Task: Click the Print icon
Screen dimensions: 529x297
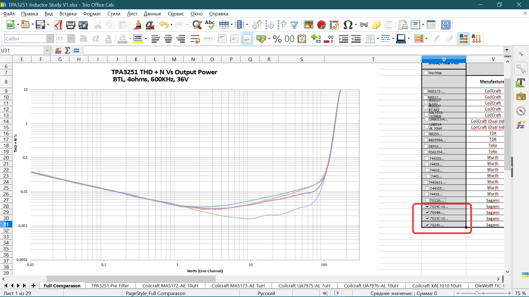Action: (71, 25)
